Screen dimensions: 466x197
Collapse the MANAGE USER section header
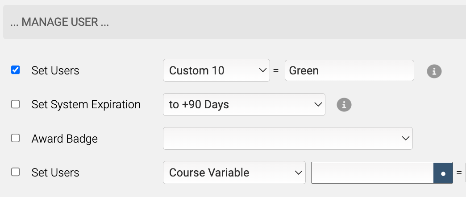234,22
